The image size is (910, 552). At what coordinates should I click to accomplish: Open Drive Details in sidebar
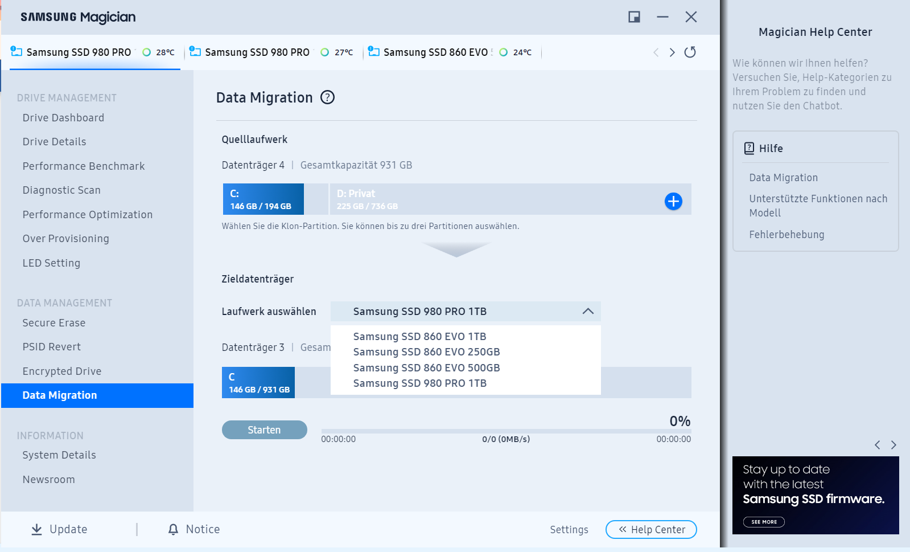pos(54,142)
